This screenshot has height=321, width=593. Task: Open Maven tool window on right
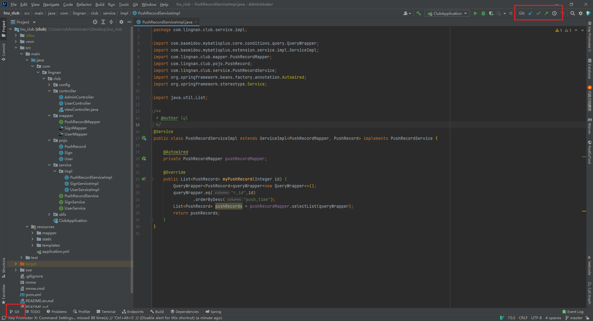590,126
